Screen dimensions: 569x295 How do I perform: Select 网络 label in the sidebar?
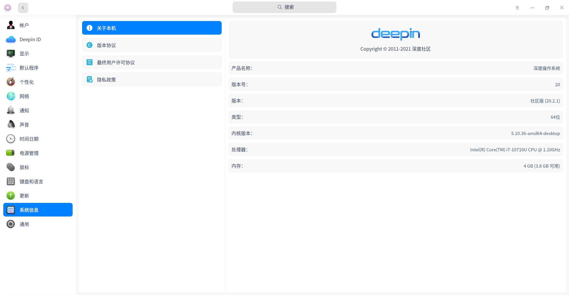click(24, 96)
